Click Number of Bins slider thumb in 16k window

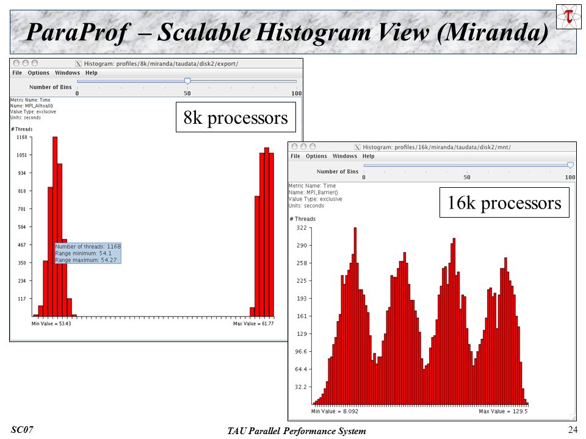click(570, 165)
